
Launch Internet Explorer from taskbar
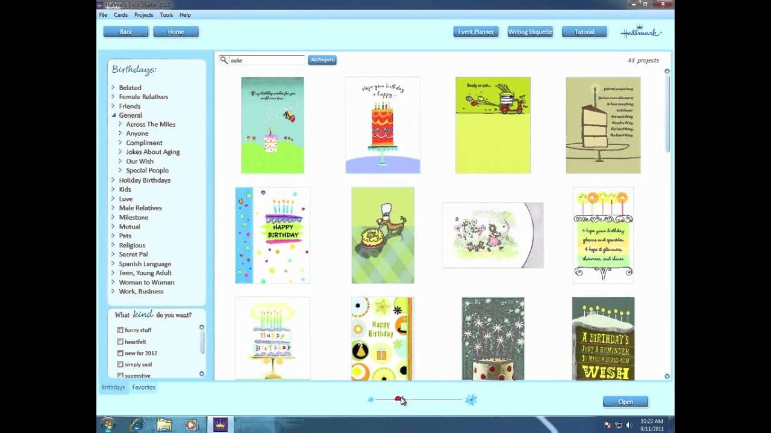137,425
